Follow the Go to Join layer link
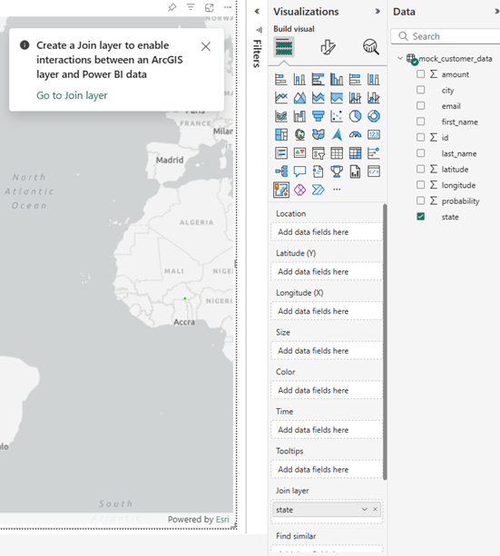Screen dimensions: 500x556 pos(72,95)
